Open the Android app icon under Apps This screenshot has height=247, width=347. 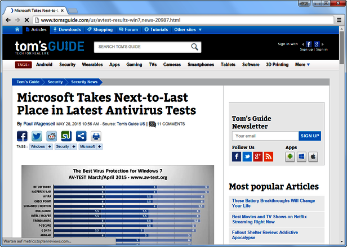(290, 156)
